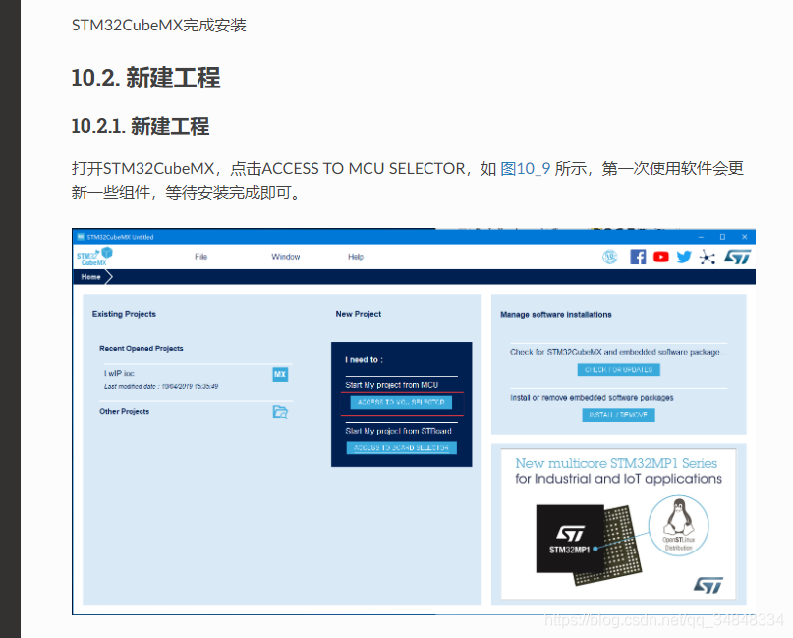Image resolution: width=793 pixels, height=638 pixels.
Task: Click CHECK FOR UPDATES button
Action: 618,370
